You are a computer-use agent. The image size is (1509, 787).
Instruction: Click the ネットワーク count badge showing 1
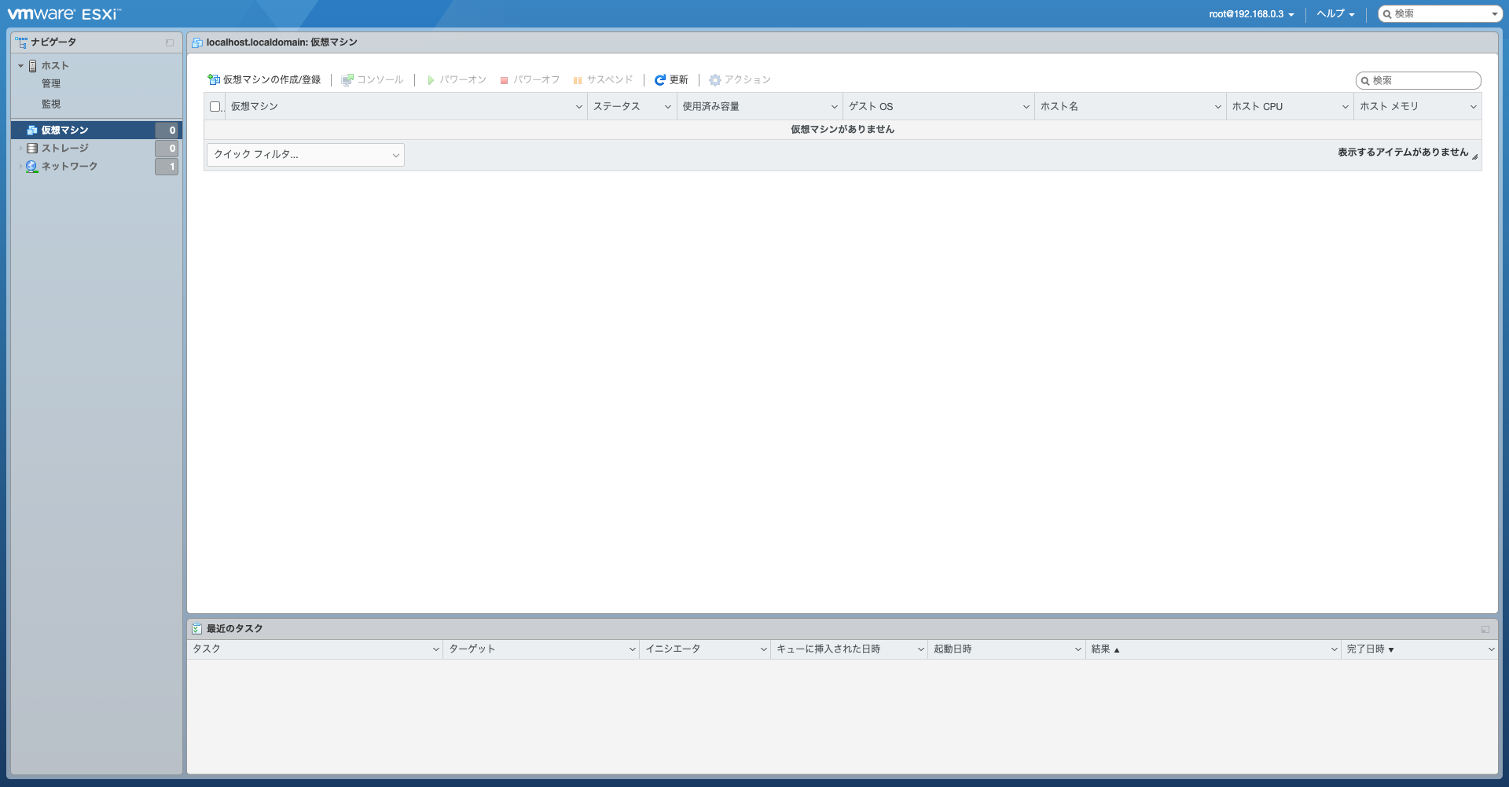click(x=167, y=167)
